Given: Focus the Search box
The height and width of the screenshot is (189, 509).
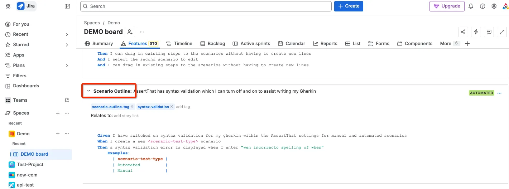Looking at the screenshot, I should pos(206,6).
